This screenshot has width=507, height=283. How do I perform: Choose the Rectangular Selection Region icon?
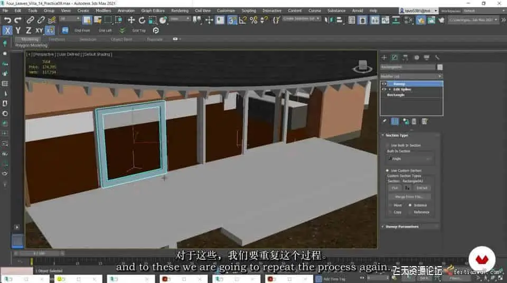[x=108, y=20]
